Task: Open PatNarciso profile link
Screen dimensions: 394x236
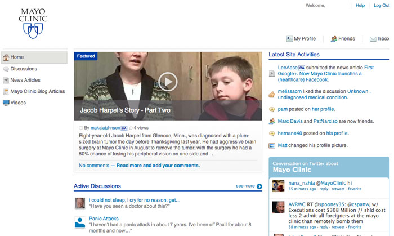Action: (325, 121)
